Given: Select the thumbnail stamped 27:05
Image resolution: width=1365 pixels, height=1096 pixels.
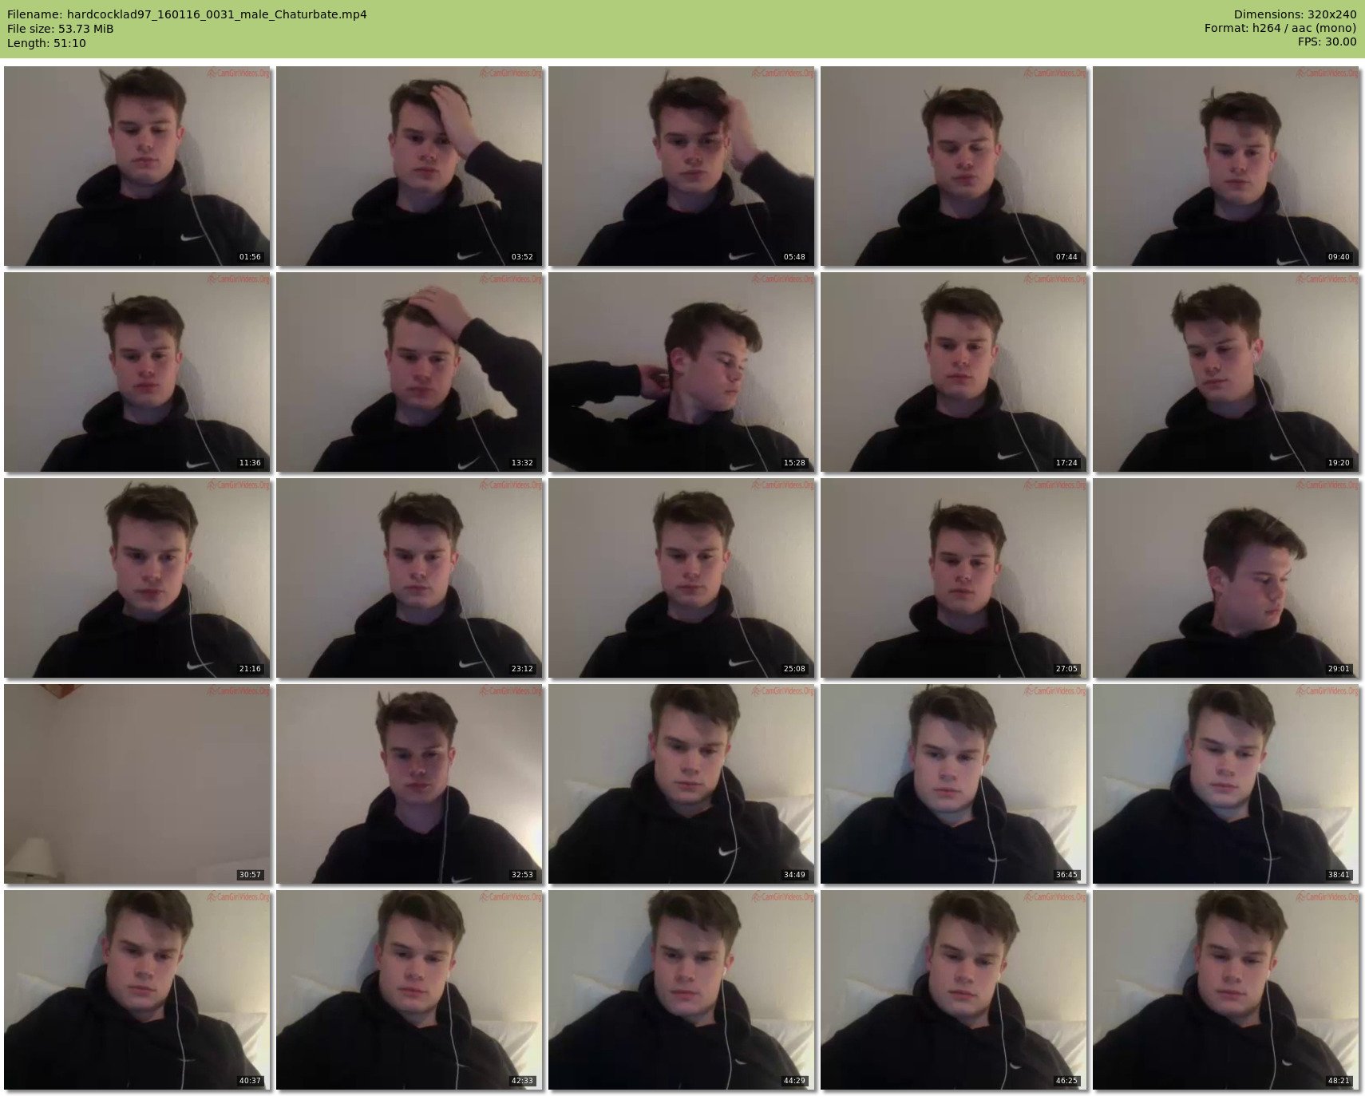Looking at the screenshot, I should click(954, 578).
